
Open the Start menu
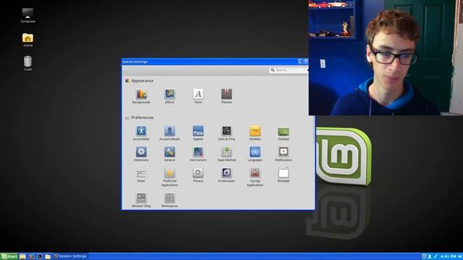(x=9, y=256)
